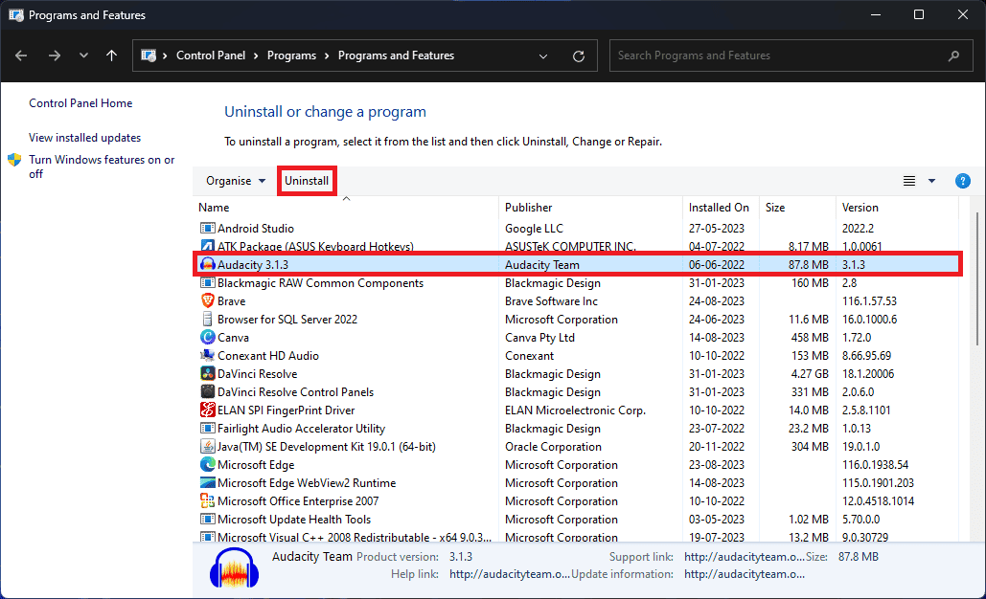Open More view options dropdown arrow
986x599 pixels.
click(932, 181)
